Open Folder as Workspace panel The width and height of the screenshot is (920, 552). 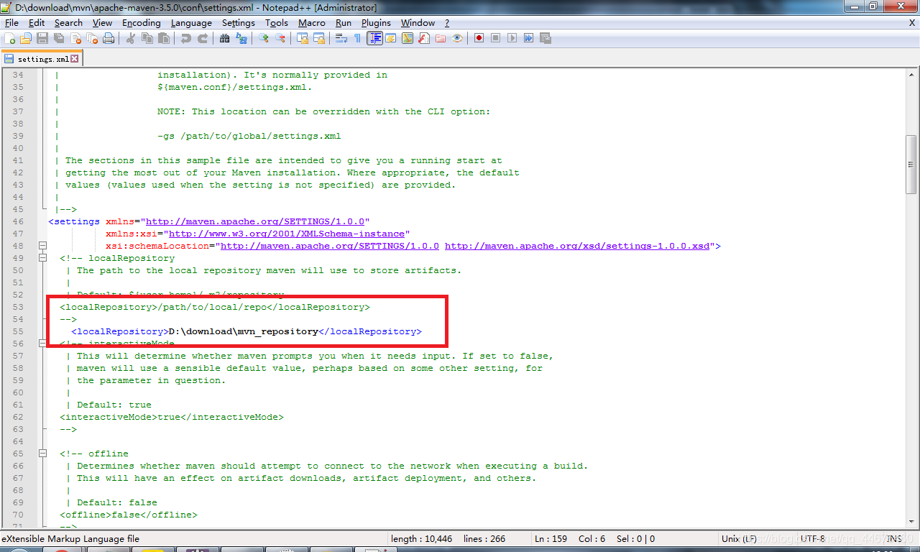440,38
